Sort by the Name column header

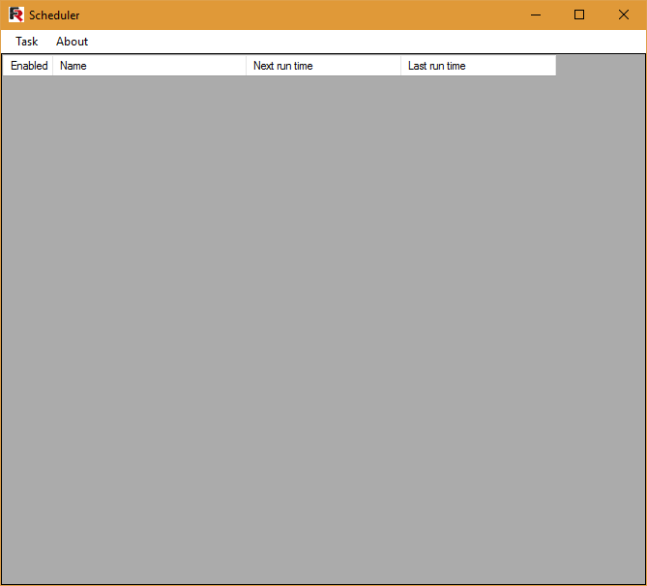click(149, 66)
